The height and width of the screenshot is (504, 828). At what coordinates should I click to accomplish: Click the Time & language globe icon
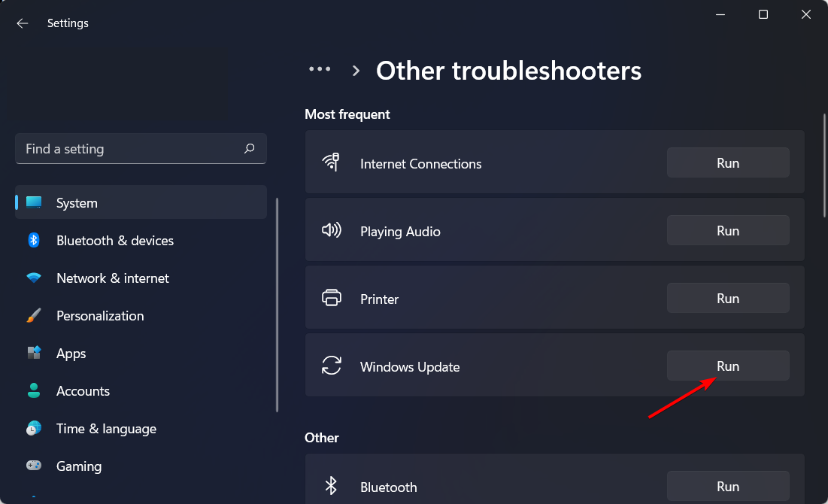[x=34, y=429]
